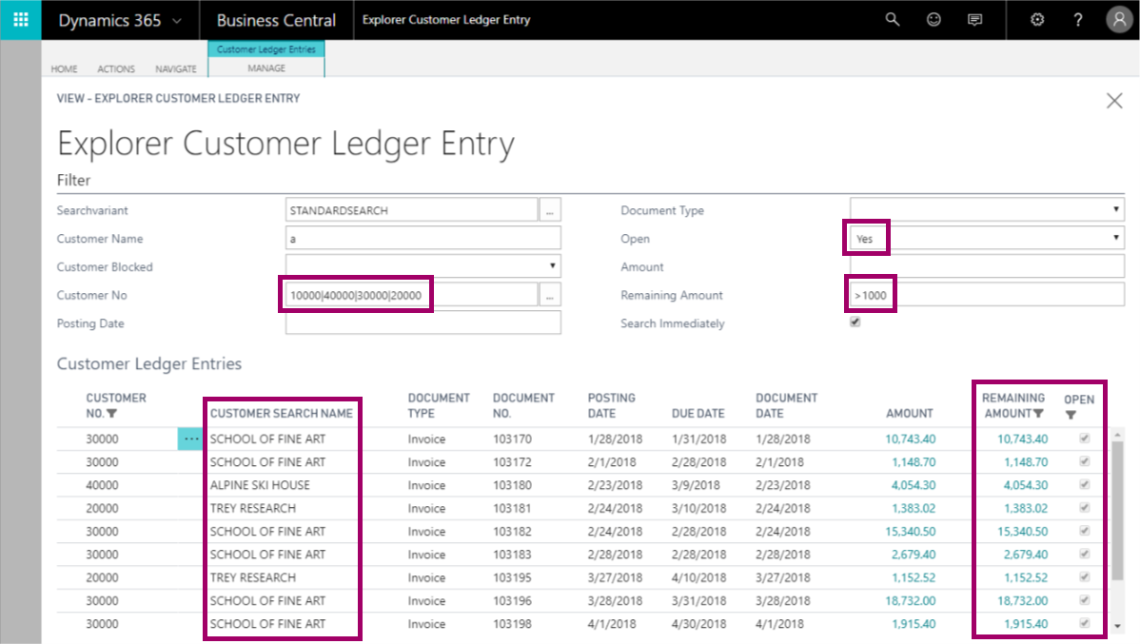Click the Customer No filter field
This screenshot has width=1140, height=644.
pos(411,295)
